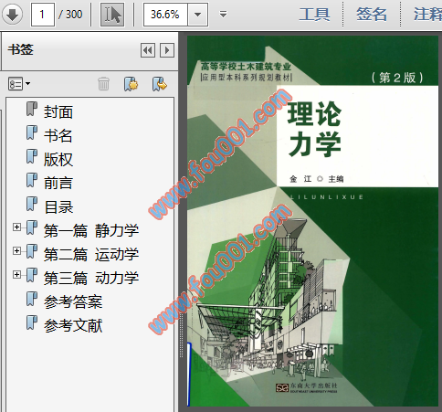The height and width of the screenshot is (412, 442).
Task: Open the 工具 panel
Action: (x=314, y=15)
